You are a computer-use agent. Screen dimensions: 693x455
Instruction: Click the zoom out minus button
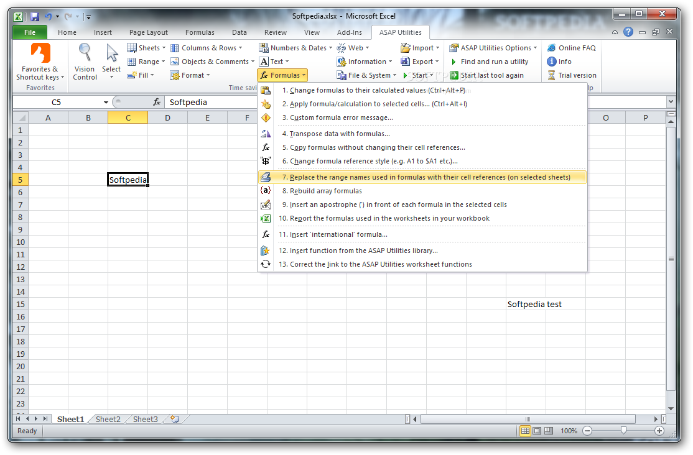587,431
